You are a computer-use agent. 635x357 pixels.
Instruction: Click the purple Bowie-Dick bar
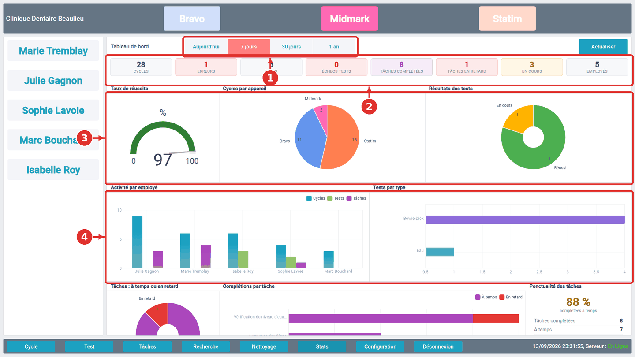click(525, 219)
